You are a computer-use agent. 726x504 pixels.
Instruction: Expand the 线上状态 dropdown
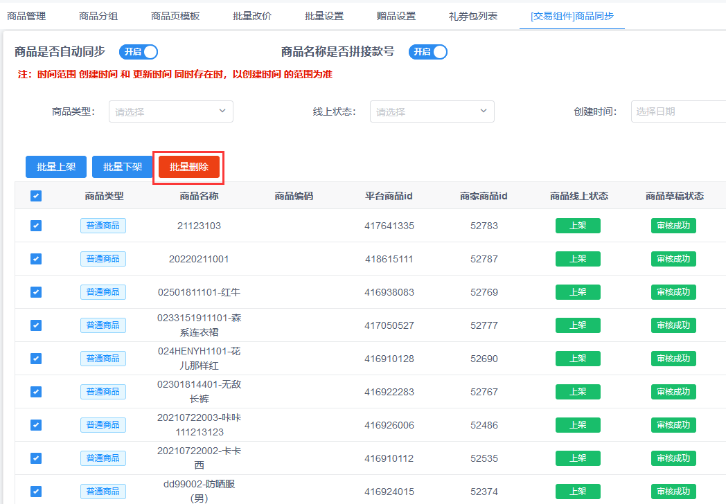click(x=432, y=111)
